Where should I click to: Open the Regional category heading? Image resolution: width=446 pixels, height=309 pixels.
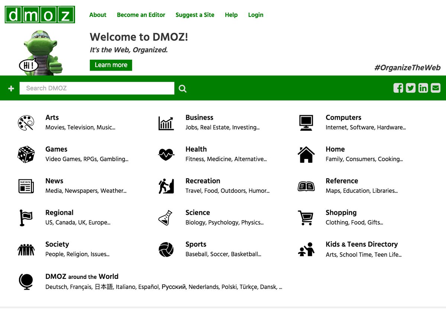click(59, 212)
